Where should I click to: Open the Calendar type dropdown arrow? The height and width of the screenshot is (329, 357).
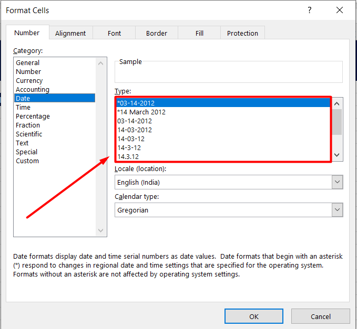coord(337,210)
